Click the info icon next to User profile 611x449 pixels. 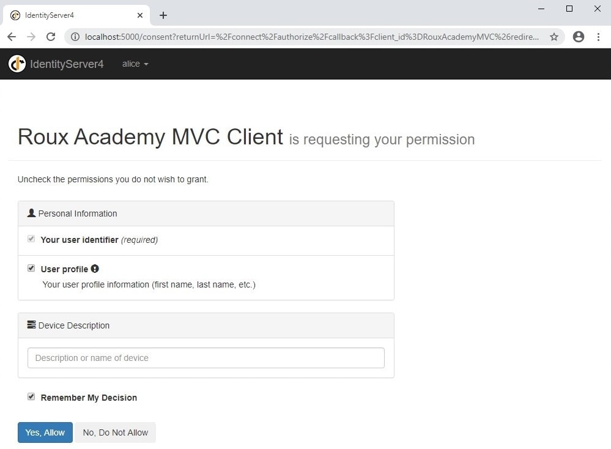click(95, 269)
